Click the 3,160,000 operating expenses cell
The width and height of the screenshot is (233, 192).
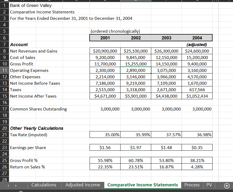(x=197, y=70)
